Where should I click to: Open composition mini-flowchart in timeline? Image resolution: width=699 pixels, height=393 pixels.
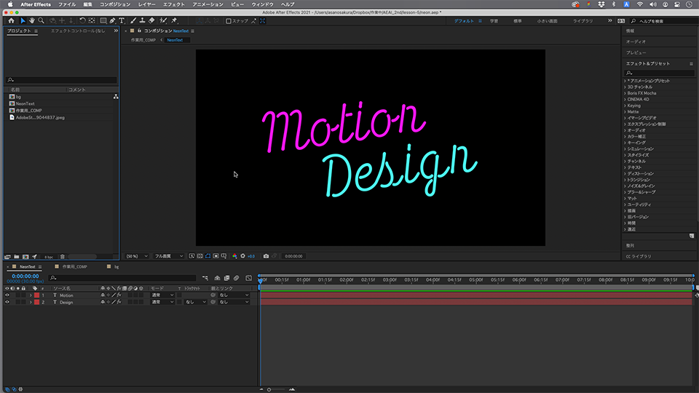coord(205,278)
